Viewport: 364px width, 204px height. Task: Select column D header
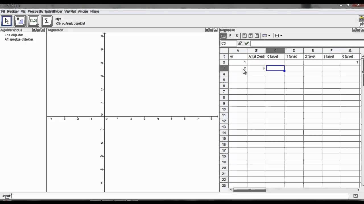[x=294, y=51]
